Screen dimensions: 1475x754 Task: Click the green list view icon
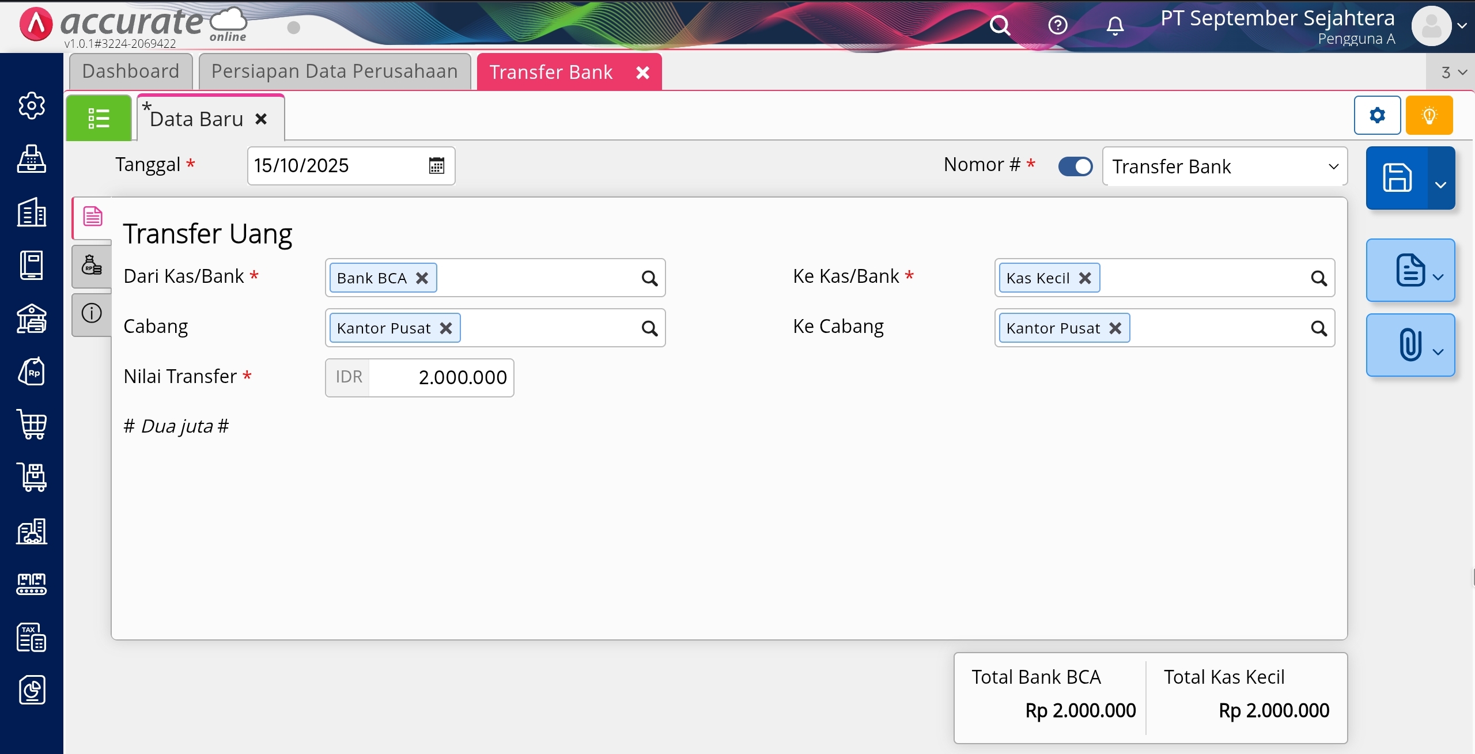click(x=99, y=119)
